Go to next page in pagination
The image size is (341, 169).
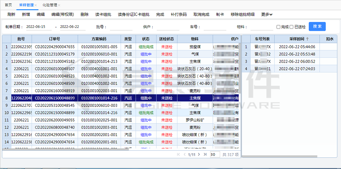199,154
